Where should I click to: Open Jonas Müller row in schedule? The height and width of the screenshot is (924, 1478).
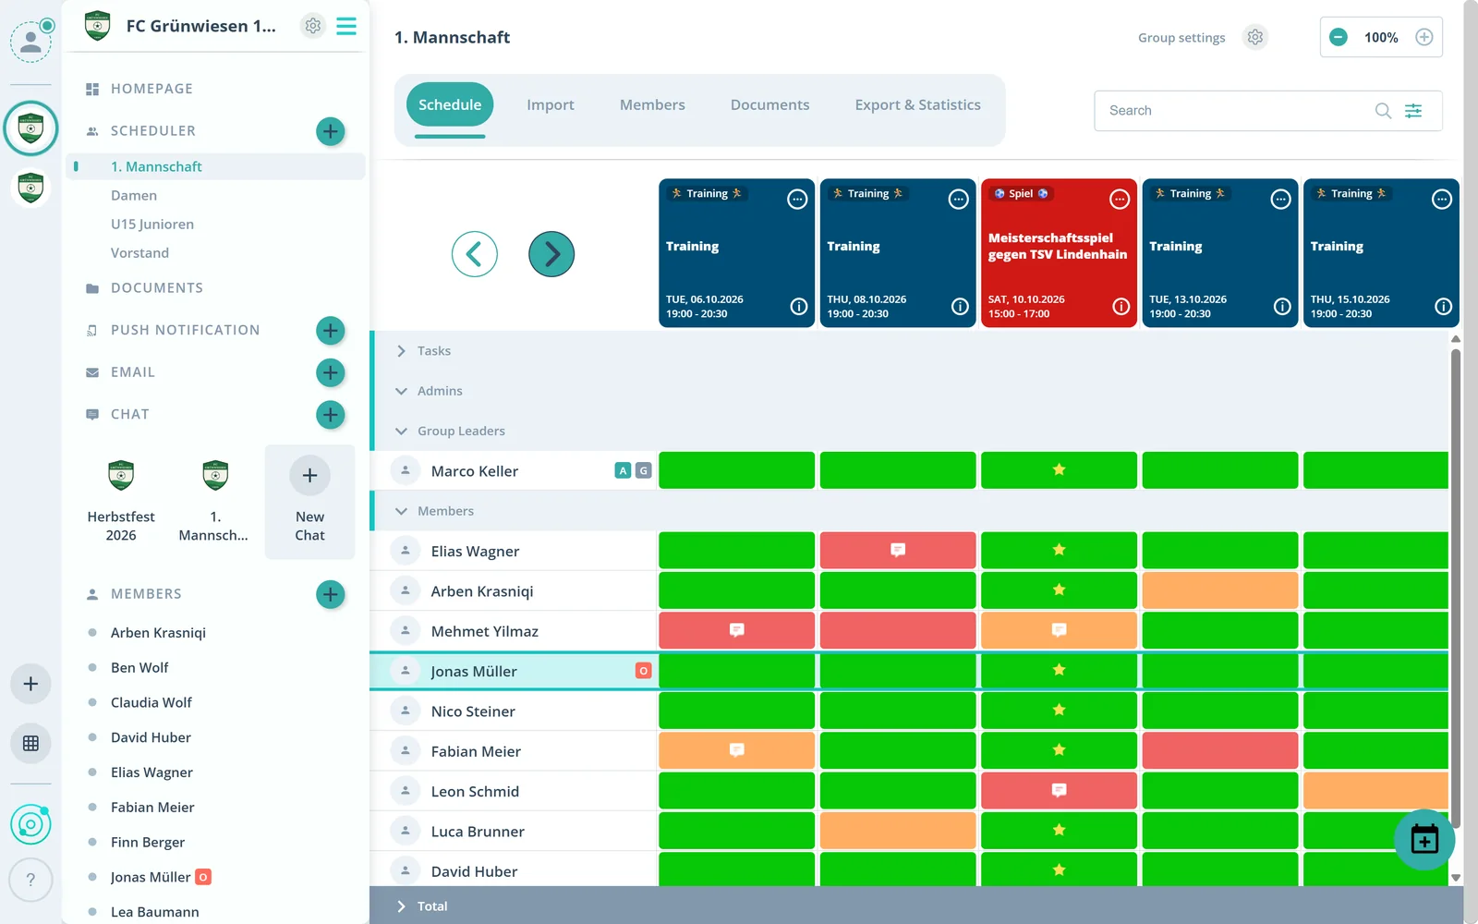tap(513, 671)
